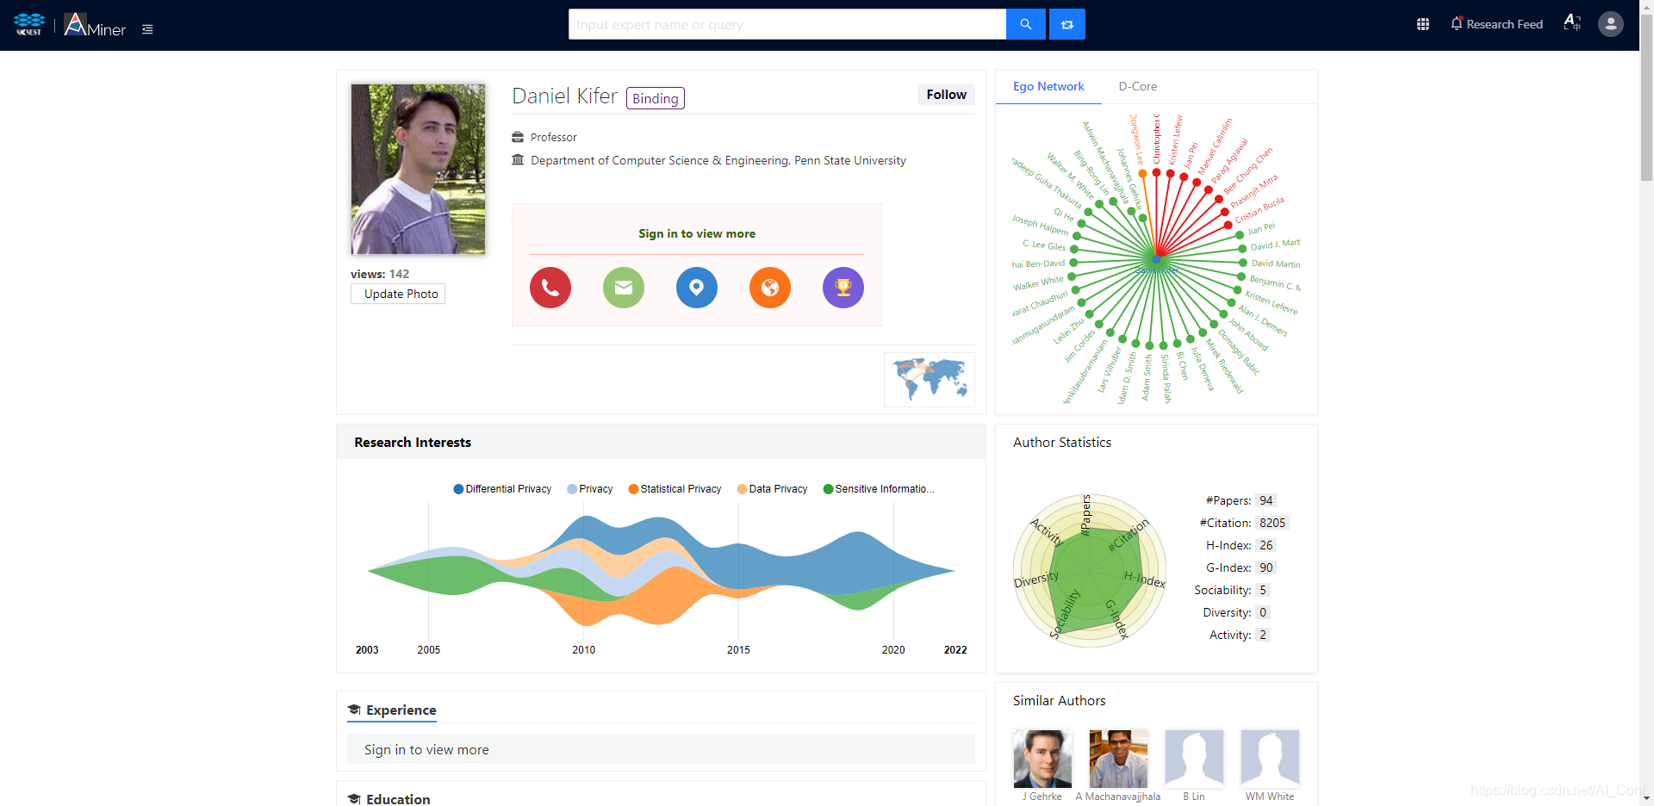Click Sign in to view more under Experience
The height and width of the screenshot is (806, 1654).
coord(426,750)
